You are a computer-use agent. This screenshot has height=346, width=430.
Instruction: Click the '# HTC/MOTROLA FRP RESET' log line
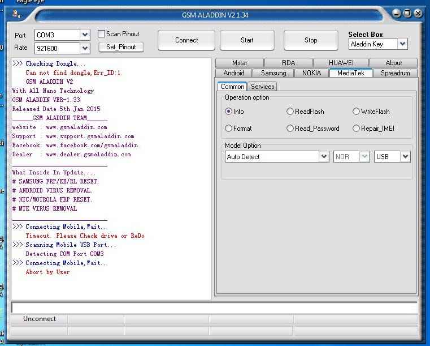click(52, 199)
